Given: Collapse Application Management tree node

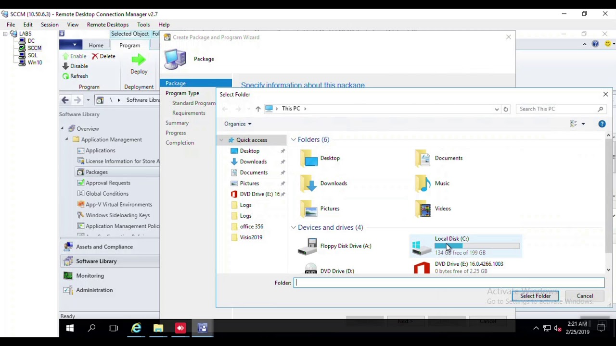Looking at the screenshot, I should (66, 139).
